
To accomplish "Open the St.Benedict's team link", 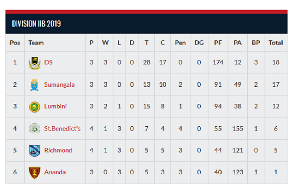I will click(x=63, y=128).
